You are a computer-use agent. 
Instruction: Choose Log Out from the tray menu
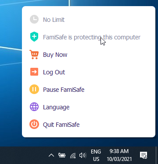pyautogui.click(x=89, y=72)
